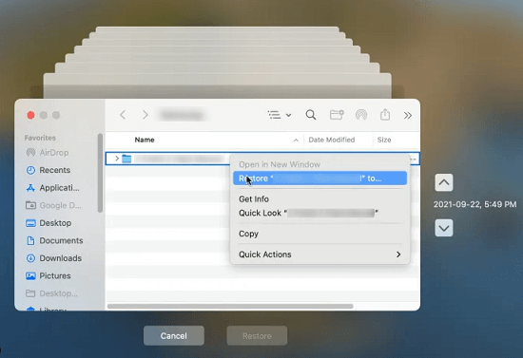This screenshot has width=523, height=358.
Task: Sort by Size column header
Action: [384, 140]
